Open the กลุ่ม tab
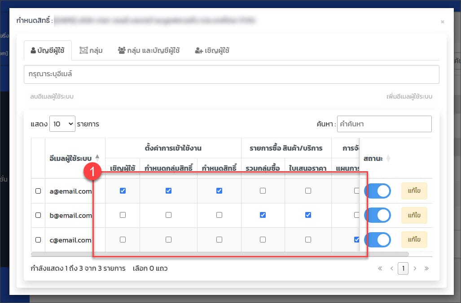Viewport: 461px width, 303px height. pos(91,51)
